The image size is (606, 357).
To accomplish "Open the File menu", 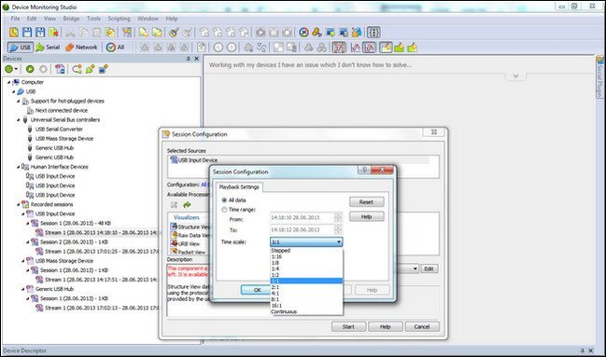I will click(x=15, y=19).
